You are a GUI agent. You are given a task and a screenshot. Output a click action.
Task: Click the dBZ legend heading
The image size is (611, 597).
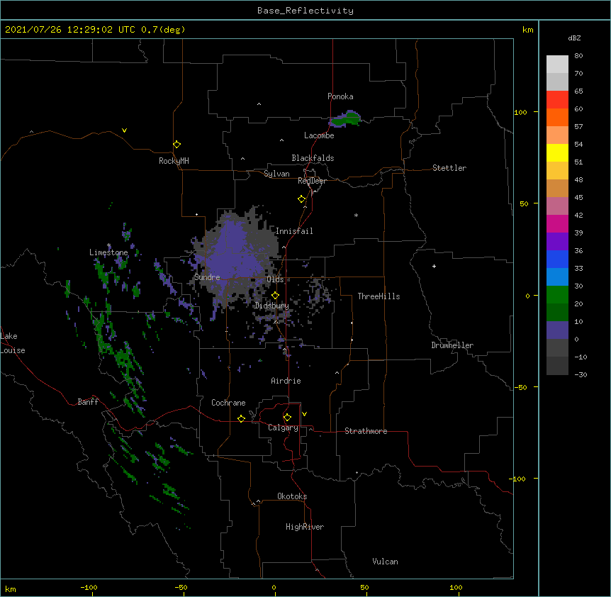pyautogui.click(x=574, y=38)
